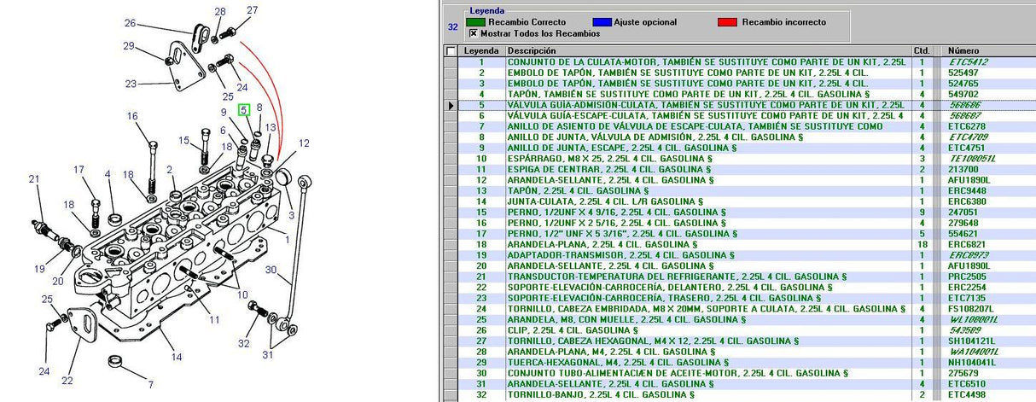This screenshot has width=1036, height=402.
Task: Uncheck Mostrar Todos los Recambios checkbox
Action: (473, 33)
